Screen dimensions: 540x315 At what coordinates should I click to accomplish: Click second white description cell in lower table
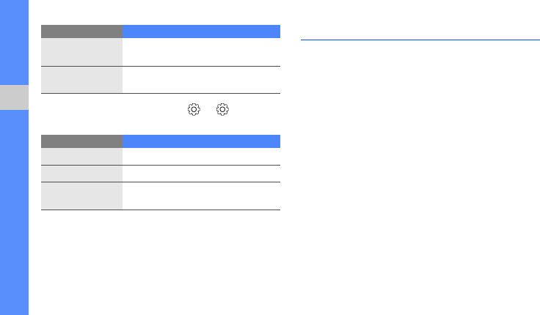click(x=201, y=173)
